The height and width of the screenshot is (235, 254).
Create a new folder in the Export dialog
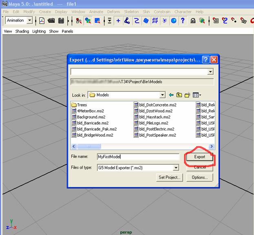click(x=188, y=95)
